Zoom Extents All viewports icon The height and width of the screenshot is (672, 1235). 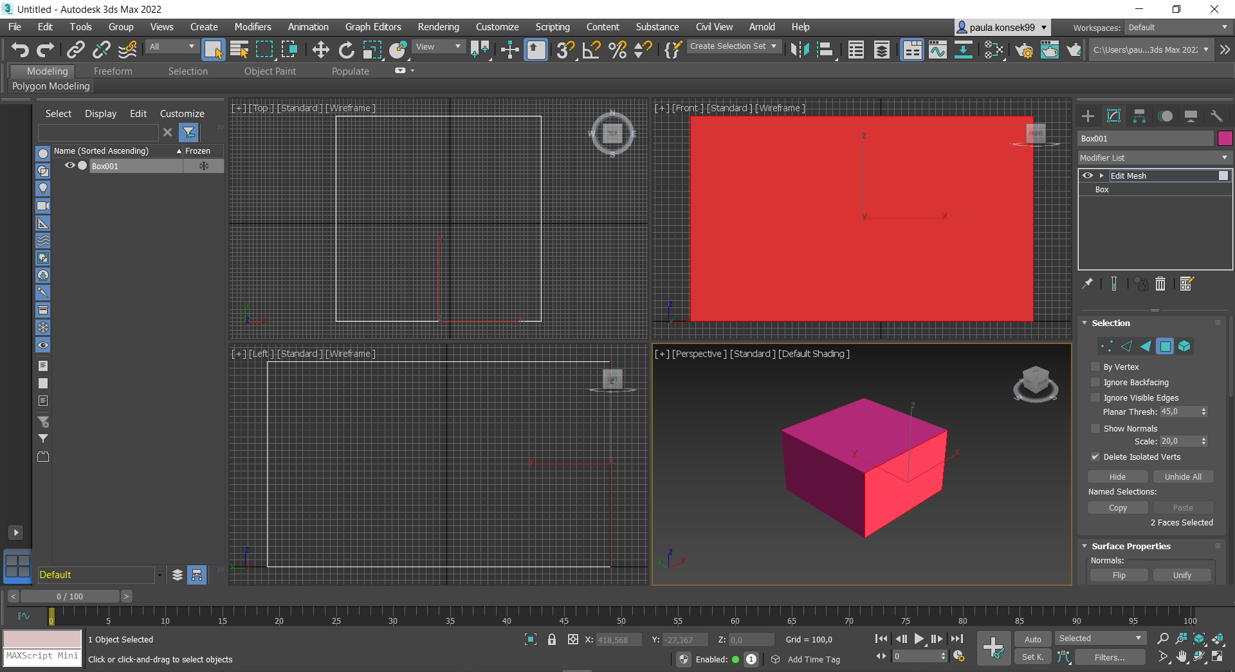(x=1218, y=639)
